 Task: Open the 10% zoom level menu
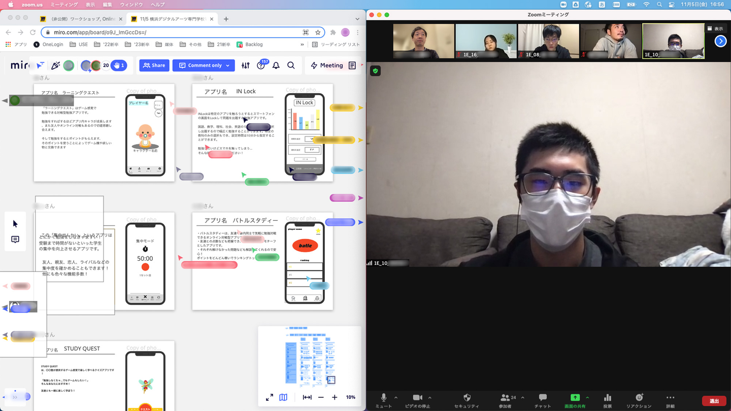pyautogui.click(x=351, y=397)
